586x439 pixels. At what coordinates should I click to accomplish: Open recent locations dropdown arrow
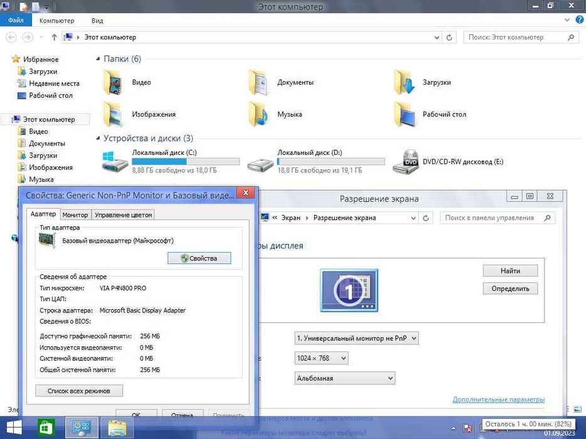click(x=41, y=38)
